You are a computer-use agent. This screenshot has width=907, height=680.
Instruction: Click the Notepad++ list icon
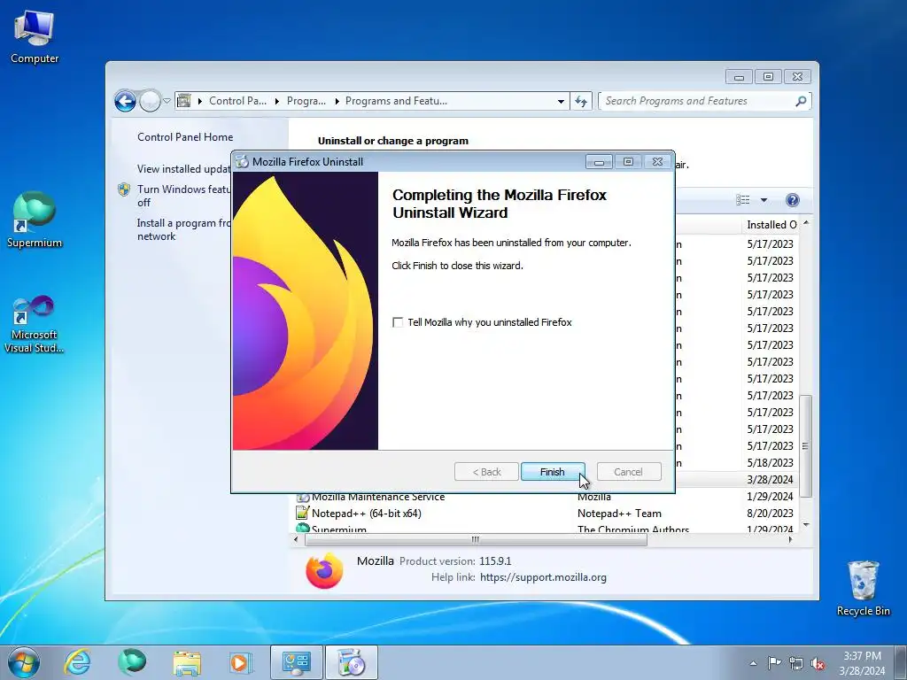[x=302, y=513]
